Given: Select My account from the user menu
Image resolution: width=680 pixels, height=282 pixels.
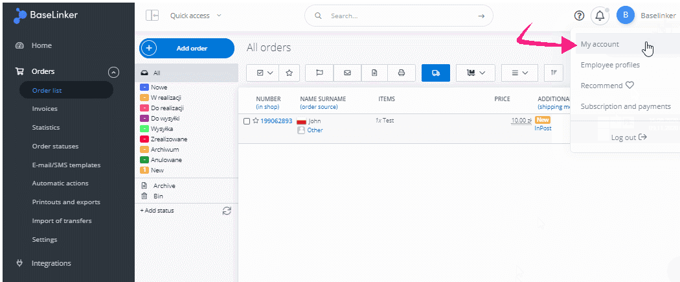Looking at the screenshot, I should point(600,45).
